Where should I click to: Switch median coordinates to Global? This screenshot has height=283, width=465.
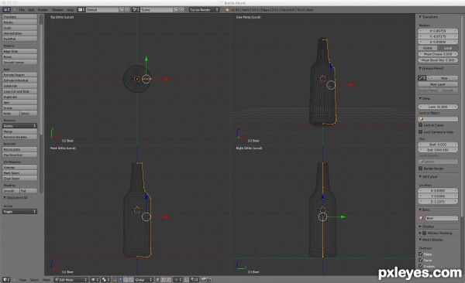(x=428, y=48)
